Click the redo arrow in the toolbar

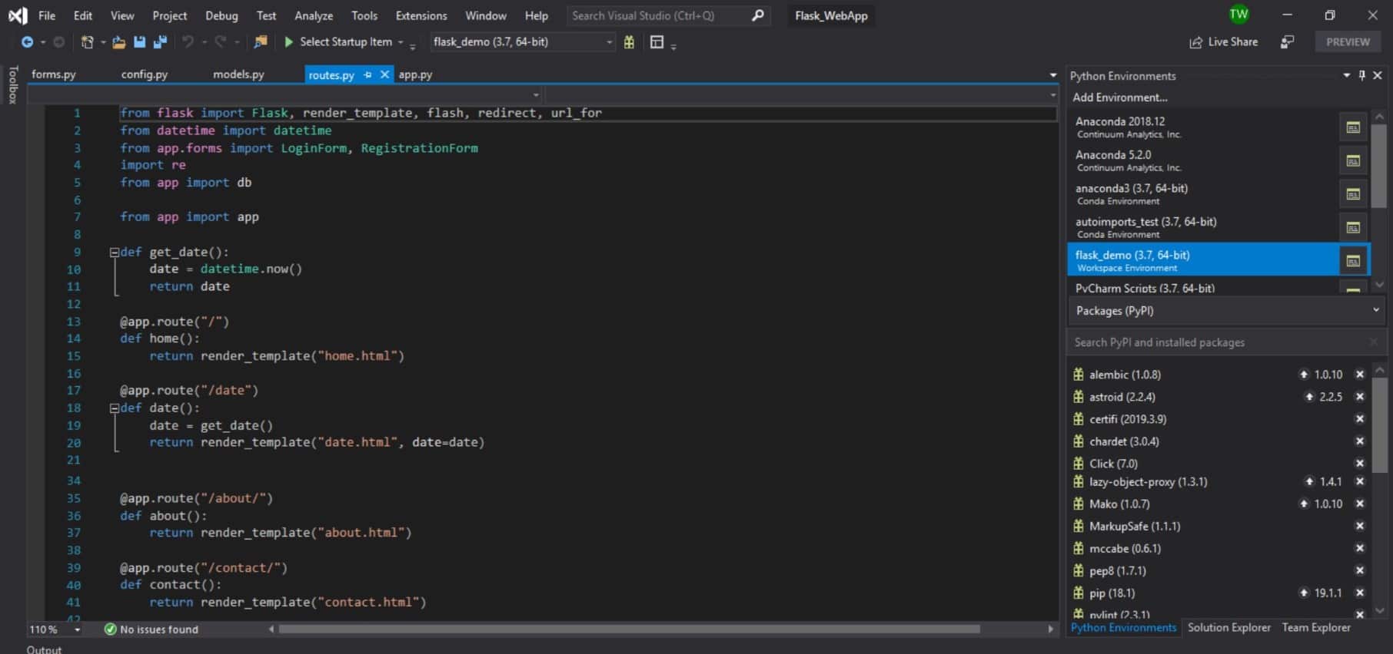[x=221, y=42]
